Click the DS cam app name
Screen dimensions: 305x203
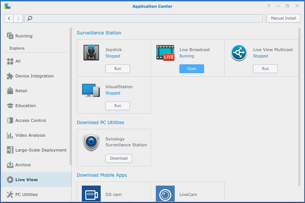pyautogui.click(x=114, y=194)
